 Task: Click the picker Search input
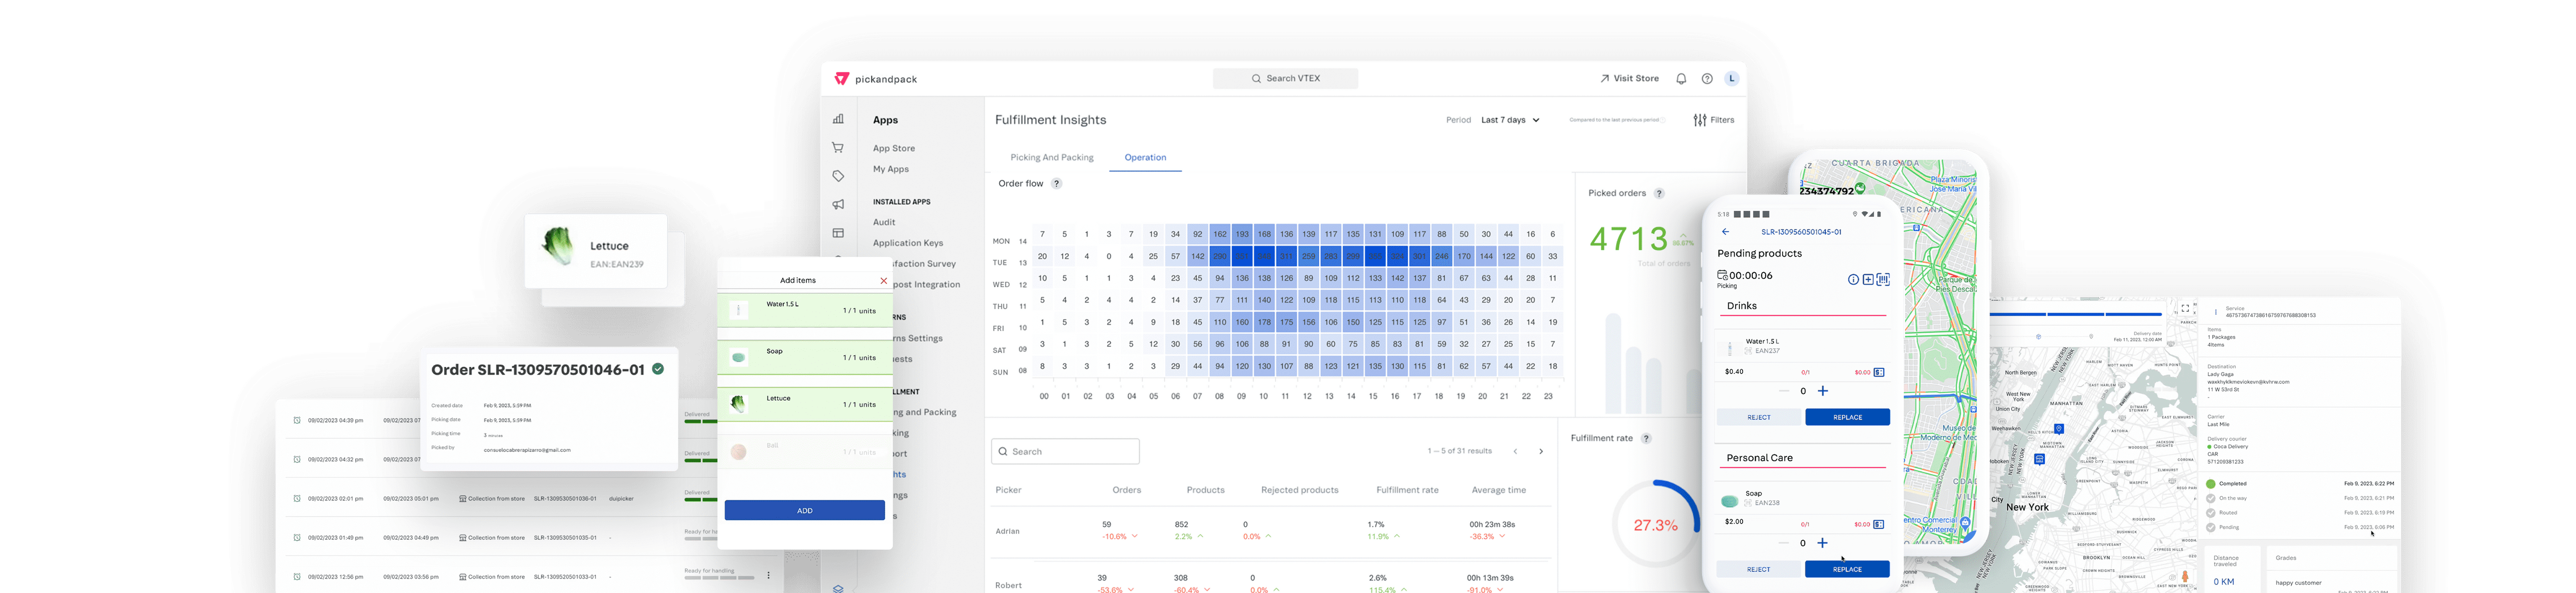point(1065,452)
